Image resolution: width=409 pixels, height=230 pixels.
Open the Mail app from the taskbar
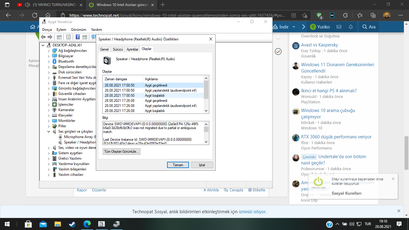43,224
